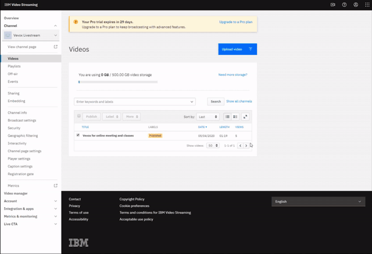Click the Published label tag
Image resolution: width=372 pixels, height=254 pixels.
click(x=155, y=136)
